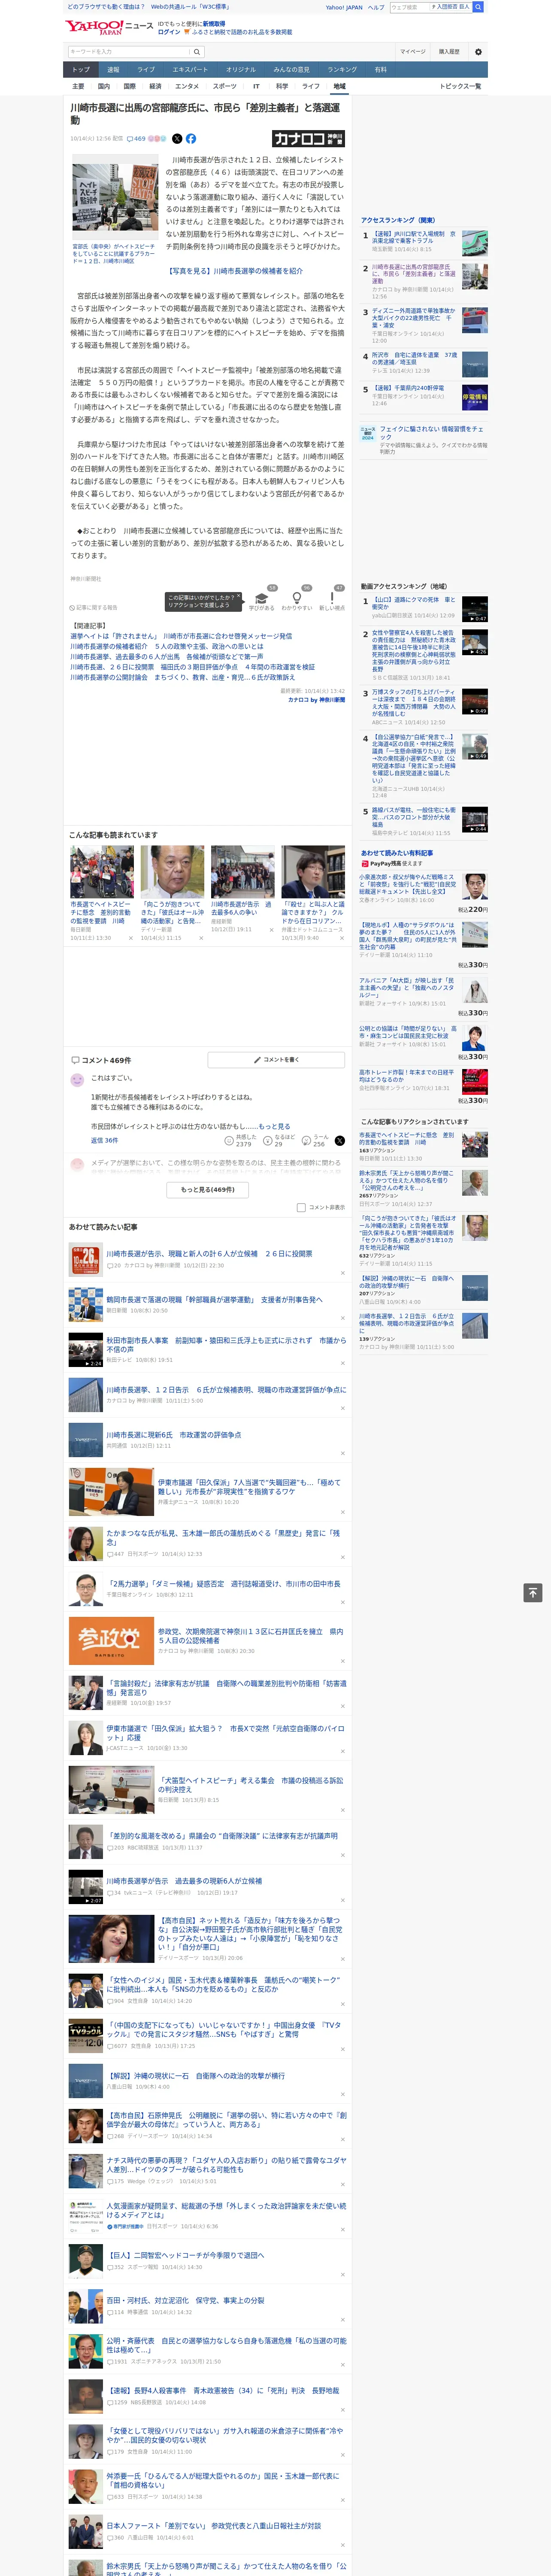This screenshot has width=551, height=2576.
Task: Open article 伊東市議選「田久保派」7人当選
Action: (250, 1487)
